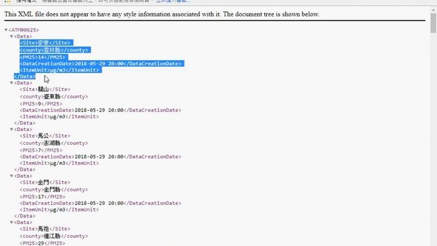Click ItemUnit line under Site 馬公
The image size is (437, 246).
(59, 163)
